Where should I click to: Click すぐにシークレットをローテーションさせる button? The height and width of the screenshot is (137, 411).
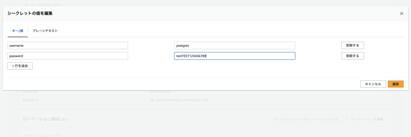point(306,119)
